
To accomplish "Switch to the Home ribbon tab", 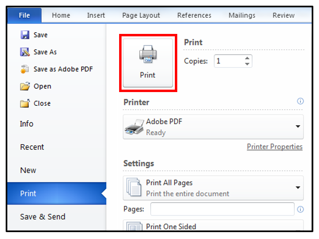I will click(x=61, y=15).
